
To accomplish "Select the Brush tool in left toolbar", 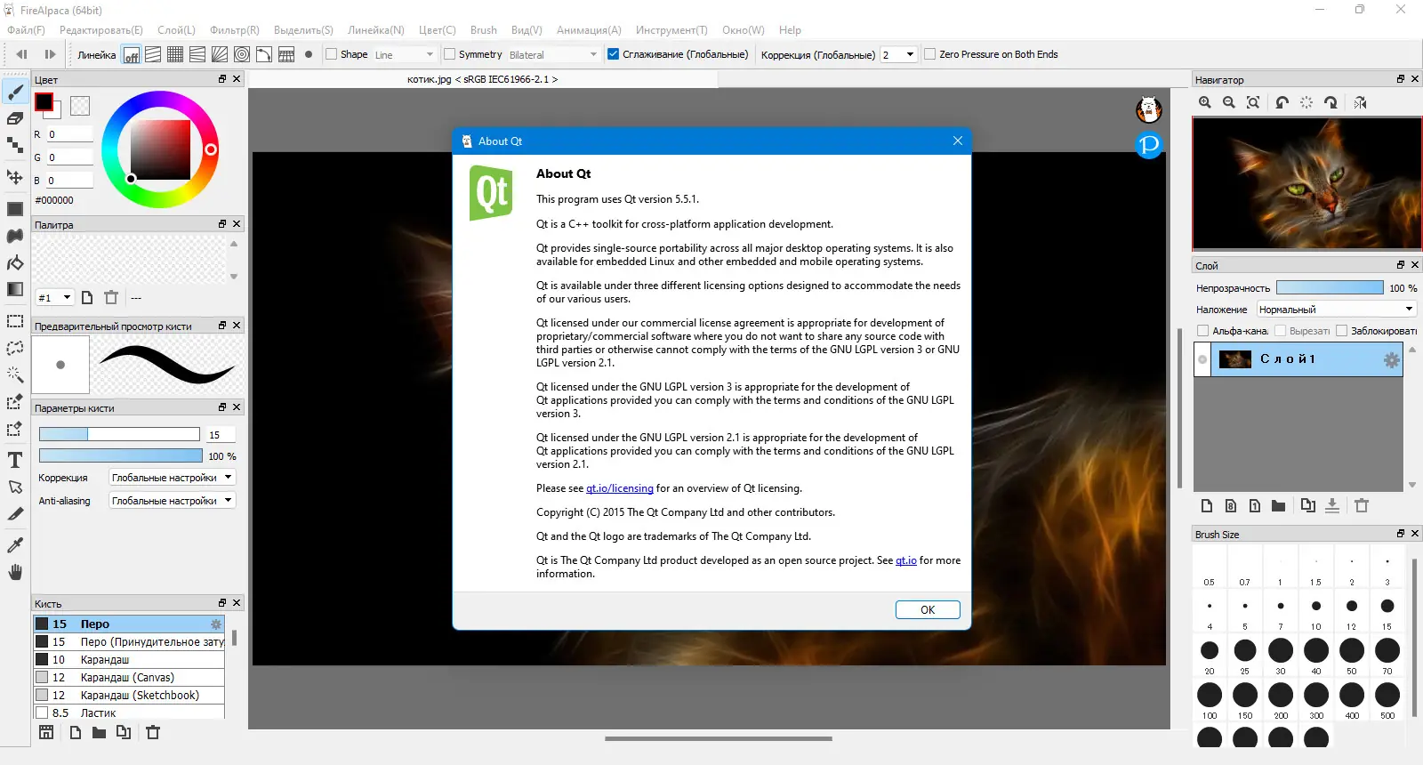I will (x=15, y=92).
